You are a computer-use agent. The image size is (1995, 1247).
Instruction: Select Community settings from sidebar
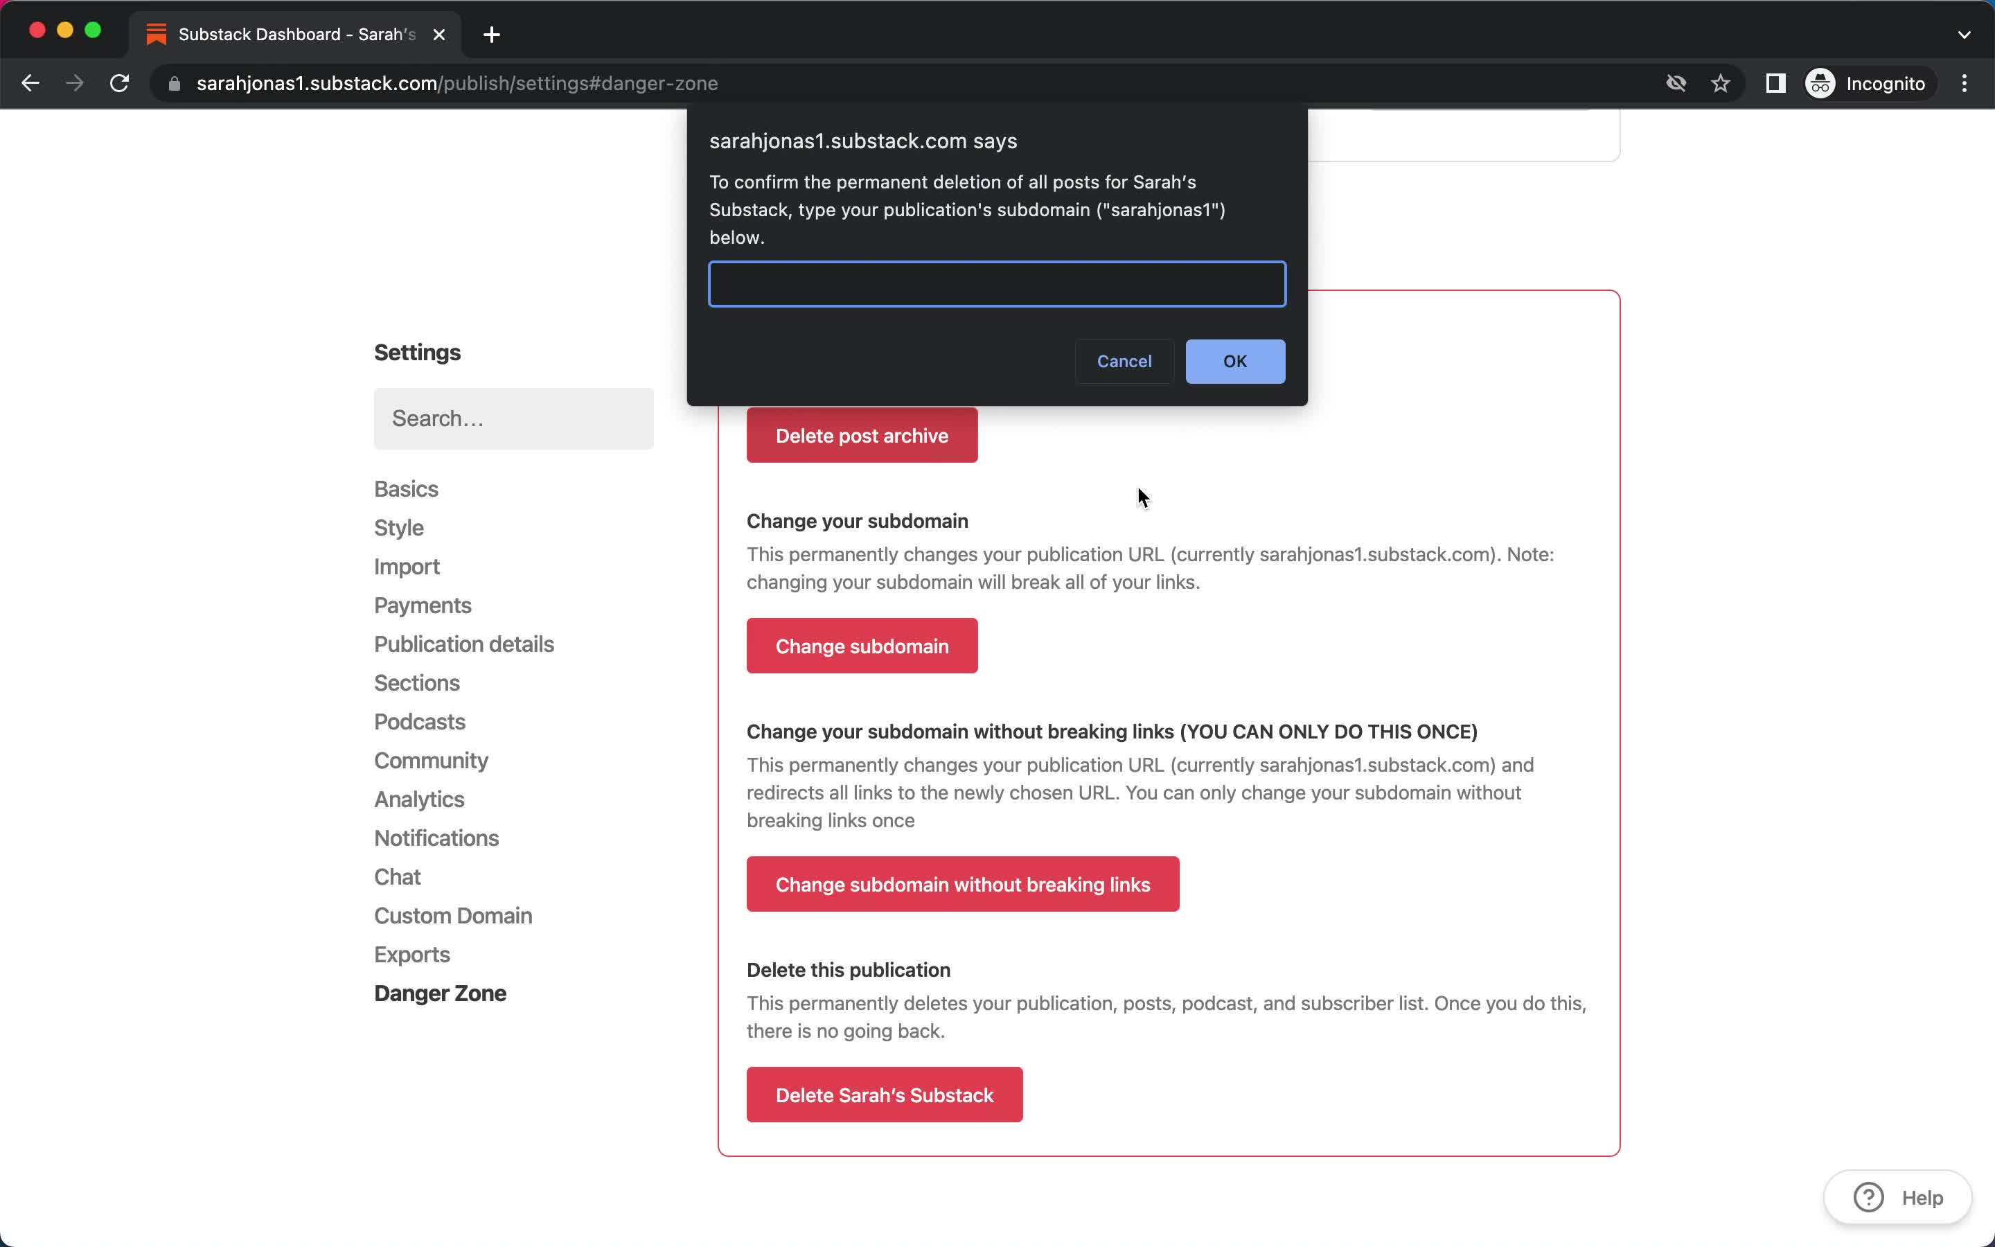pos(431,760)
